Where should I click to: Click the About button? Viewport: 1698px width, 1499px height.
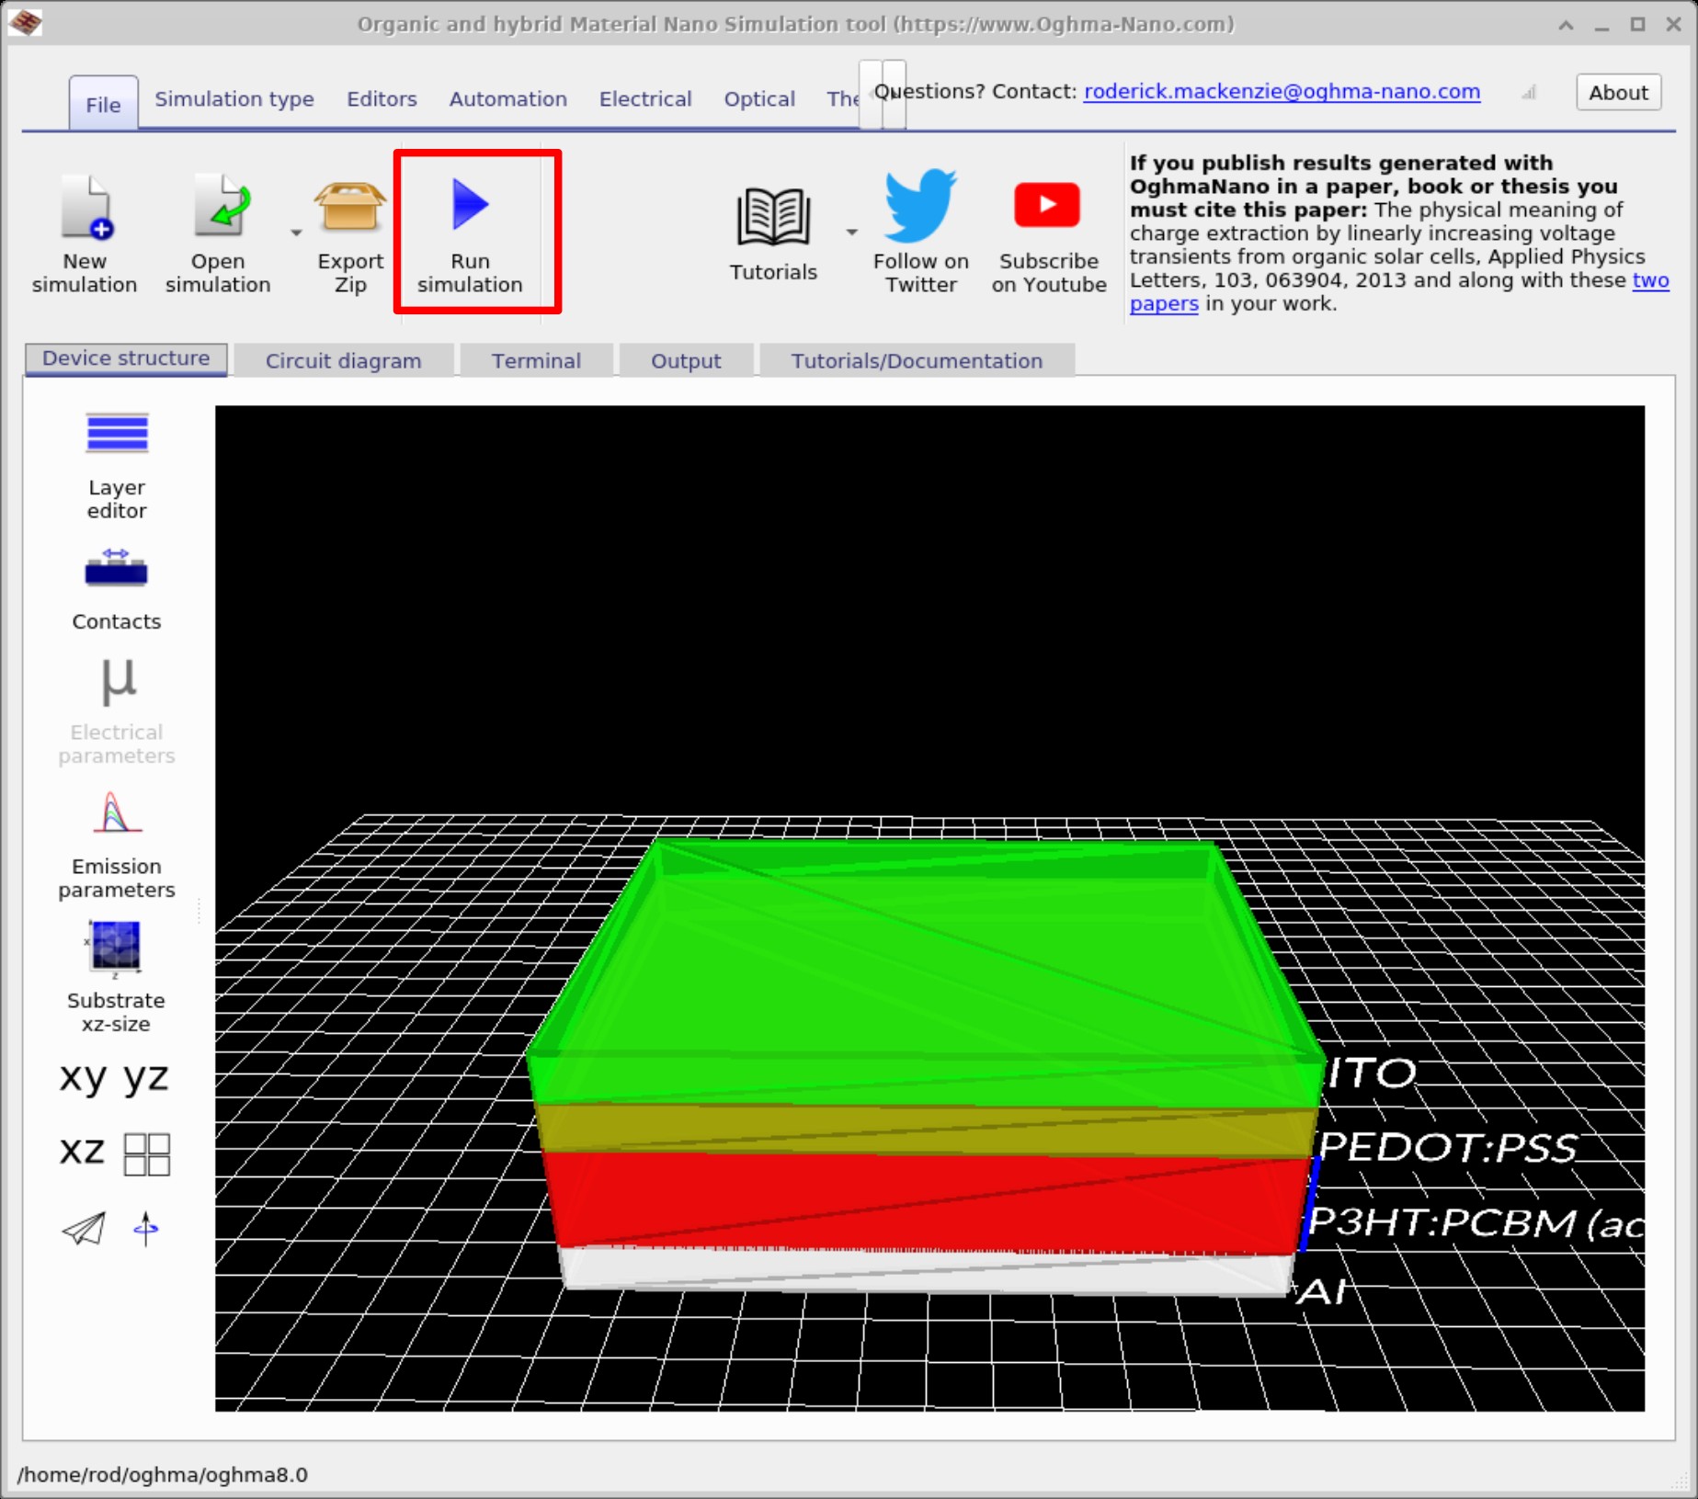[1617, 92]
